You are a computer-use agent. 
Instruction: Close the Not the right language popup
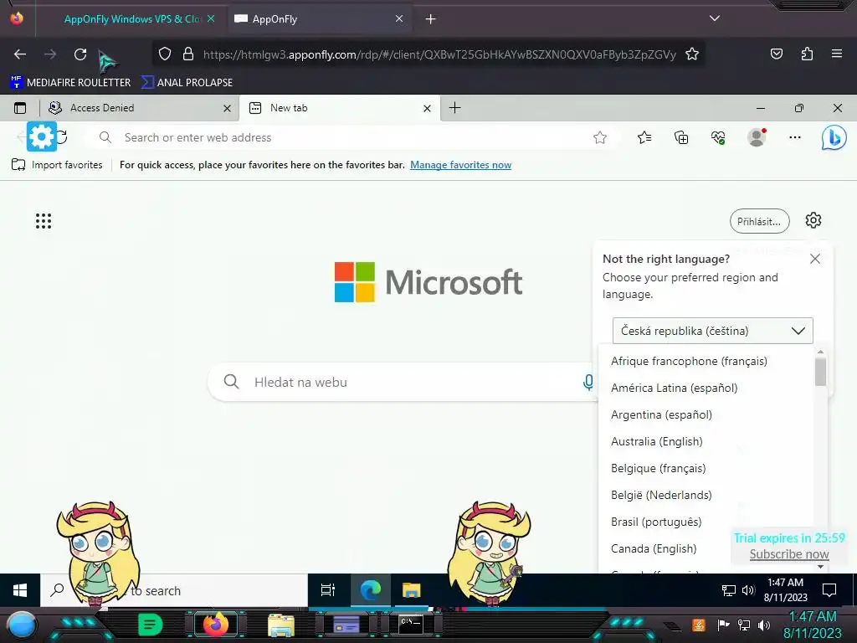pos(815,259)
